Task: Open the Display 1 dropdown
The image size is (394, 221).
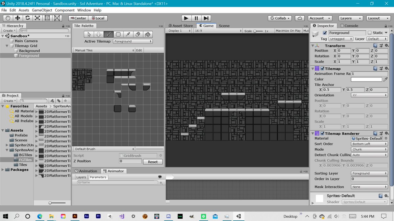Action: pos(179,31)
